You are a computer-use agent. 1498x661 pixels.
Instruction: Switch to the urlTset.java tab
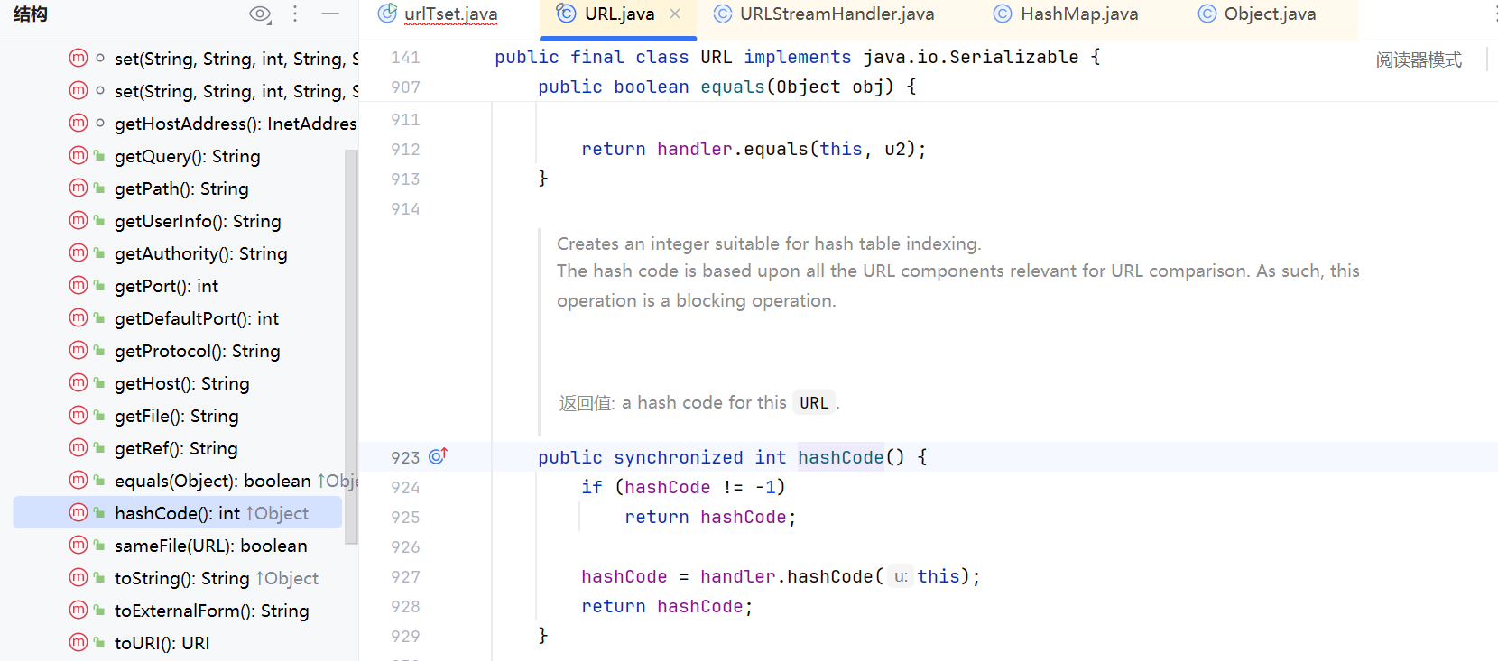[450, 14]
